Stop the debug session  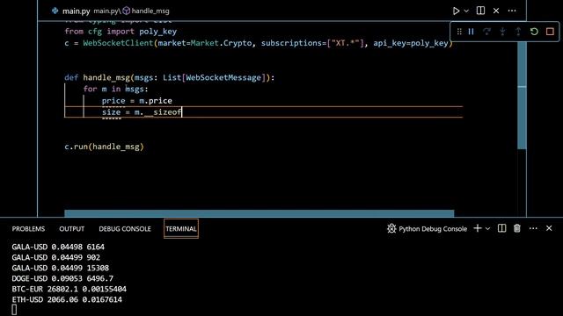click(x=550, y=32)
